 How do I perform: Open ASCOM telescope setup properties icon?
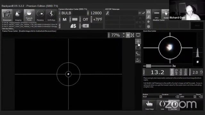[140, 13]
